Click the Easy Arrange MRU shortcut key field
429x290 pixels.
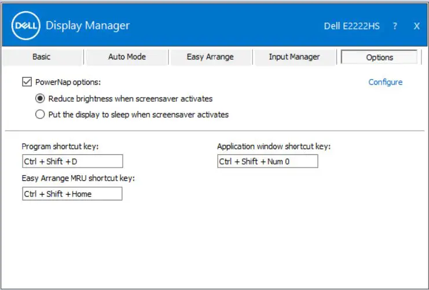pos(72,194)
